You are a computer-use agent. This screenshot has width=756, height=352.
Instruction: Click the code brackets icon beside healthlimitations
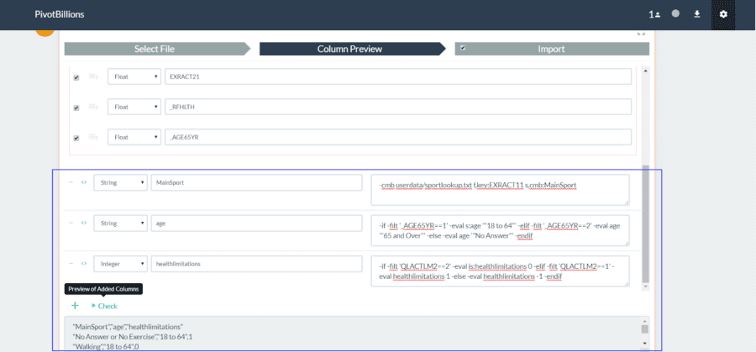84,264
